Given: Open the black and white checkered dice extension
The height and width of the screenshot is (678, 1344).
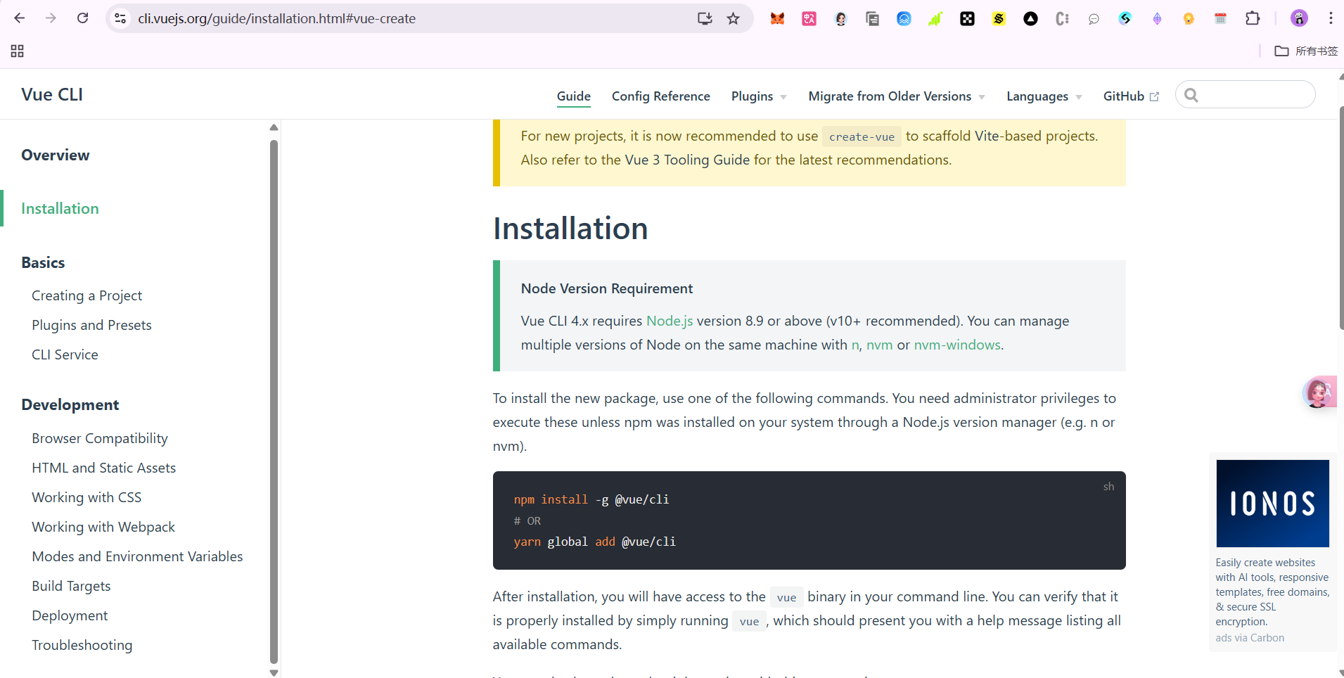Looking at the screenshot, I should click(x=967, y=18).
